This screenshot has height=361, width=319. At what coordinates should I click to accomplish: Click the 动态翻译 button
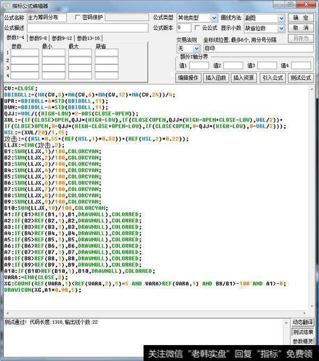pos(303,322)
